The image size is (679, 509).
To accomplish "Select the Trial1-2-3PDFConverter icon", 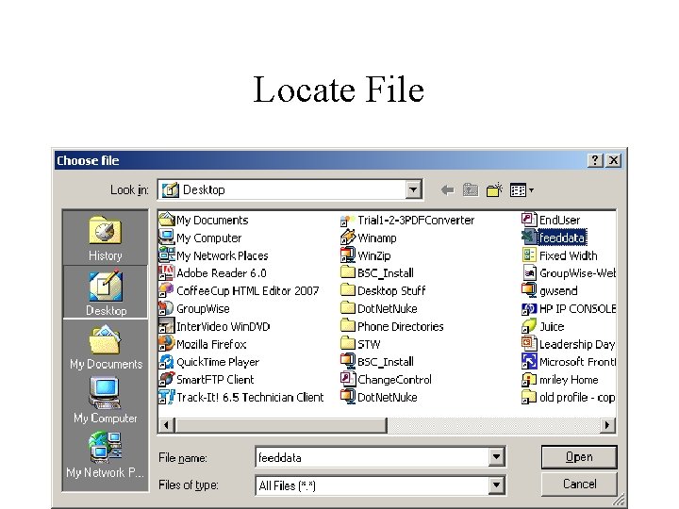I will click(347, 220).
